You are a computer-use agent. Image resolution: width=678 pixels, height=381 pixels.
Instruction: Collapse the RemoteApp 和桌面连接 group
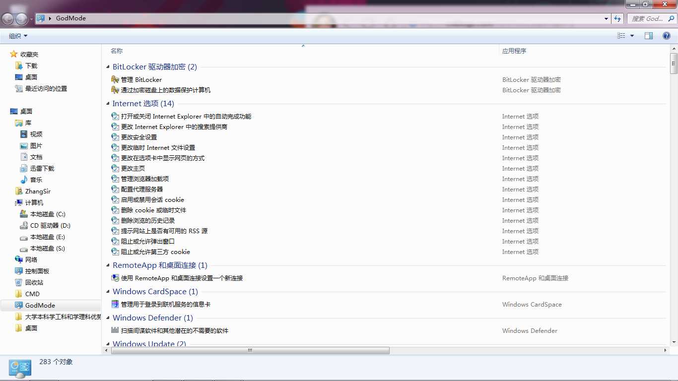pyautogui.click(x=109, y=265)
